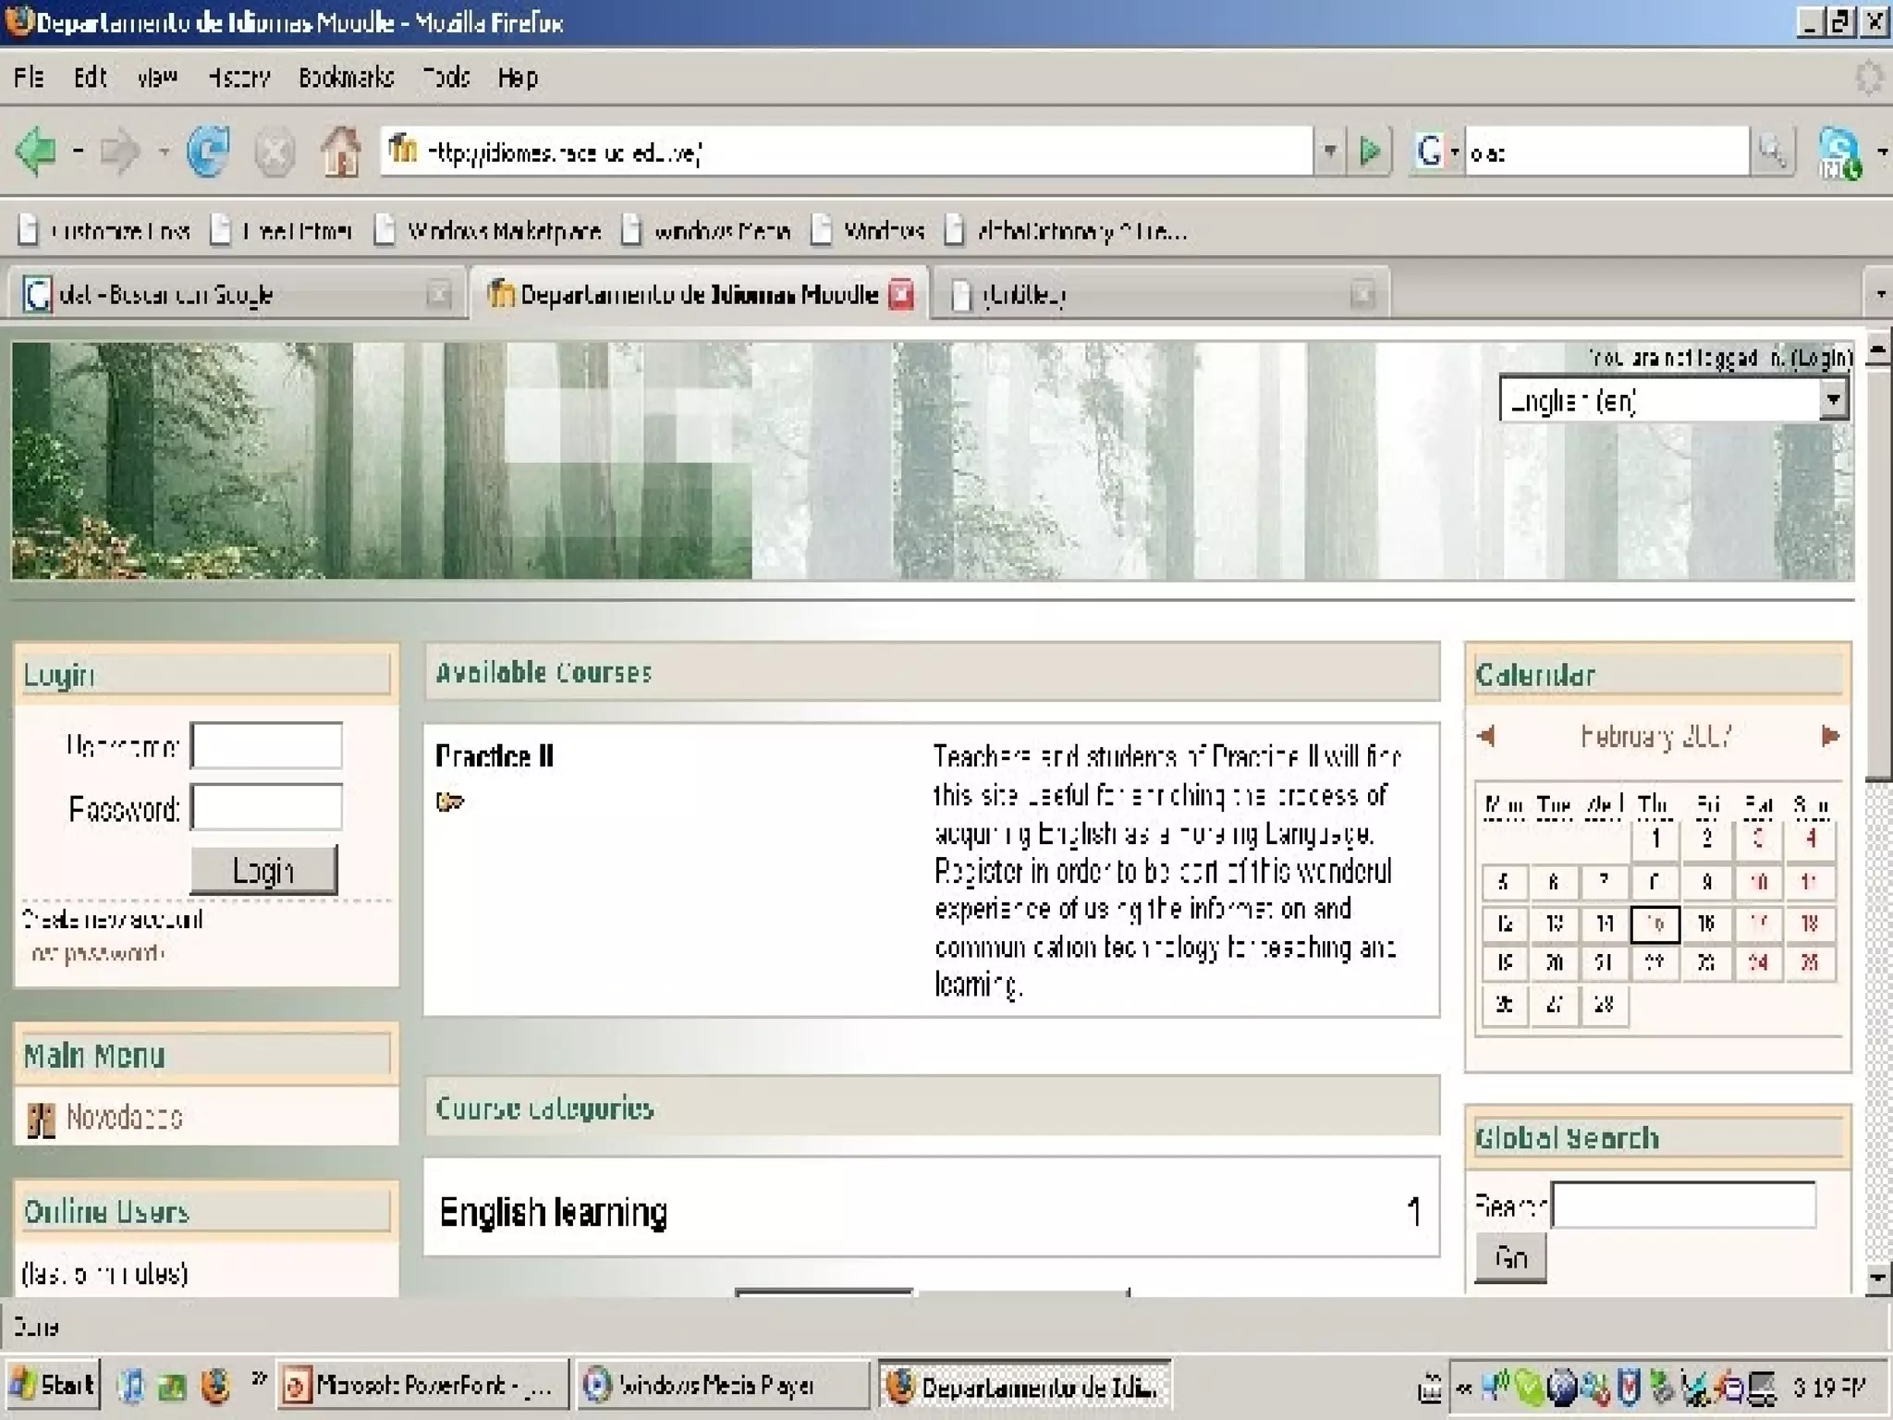Switch to the Buscar con Google tab

(x=166, y=295)
